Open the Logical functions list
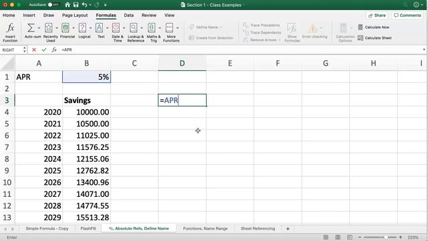428x241 pixels. pyautogui.click(x=82, y=27)
